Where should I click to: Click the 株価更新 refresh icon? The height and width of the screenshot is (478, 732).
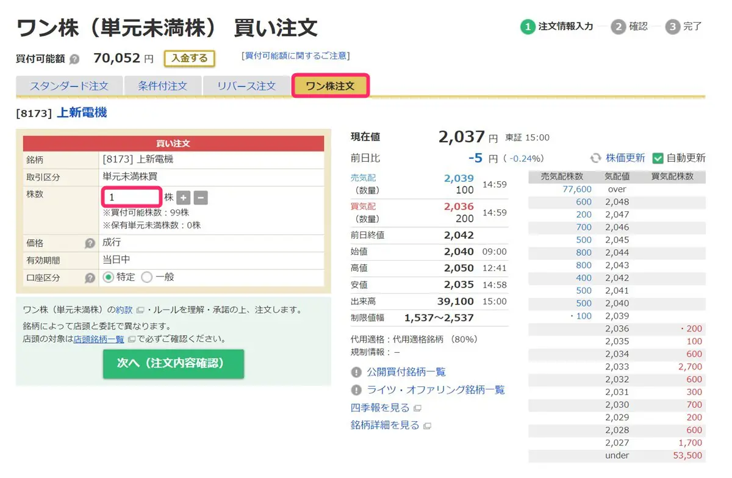coord(595,158)
